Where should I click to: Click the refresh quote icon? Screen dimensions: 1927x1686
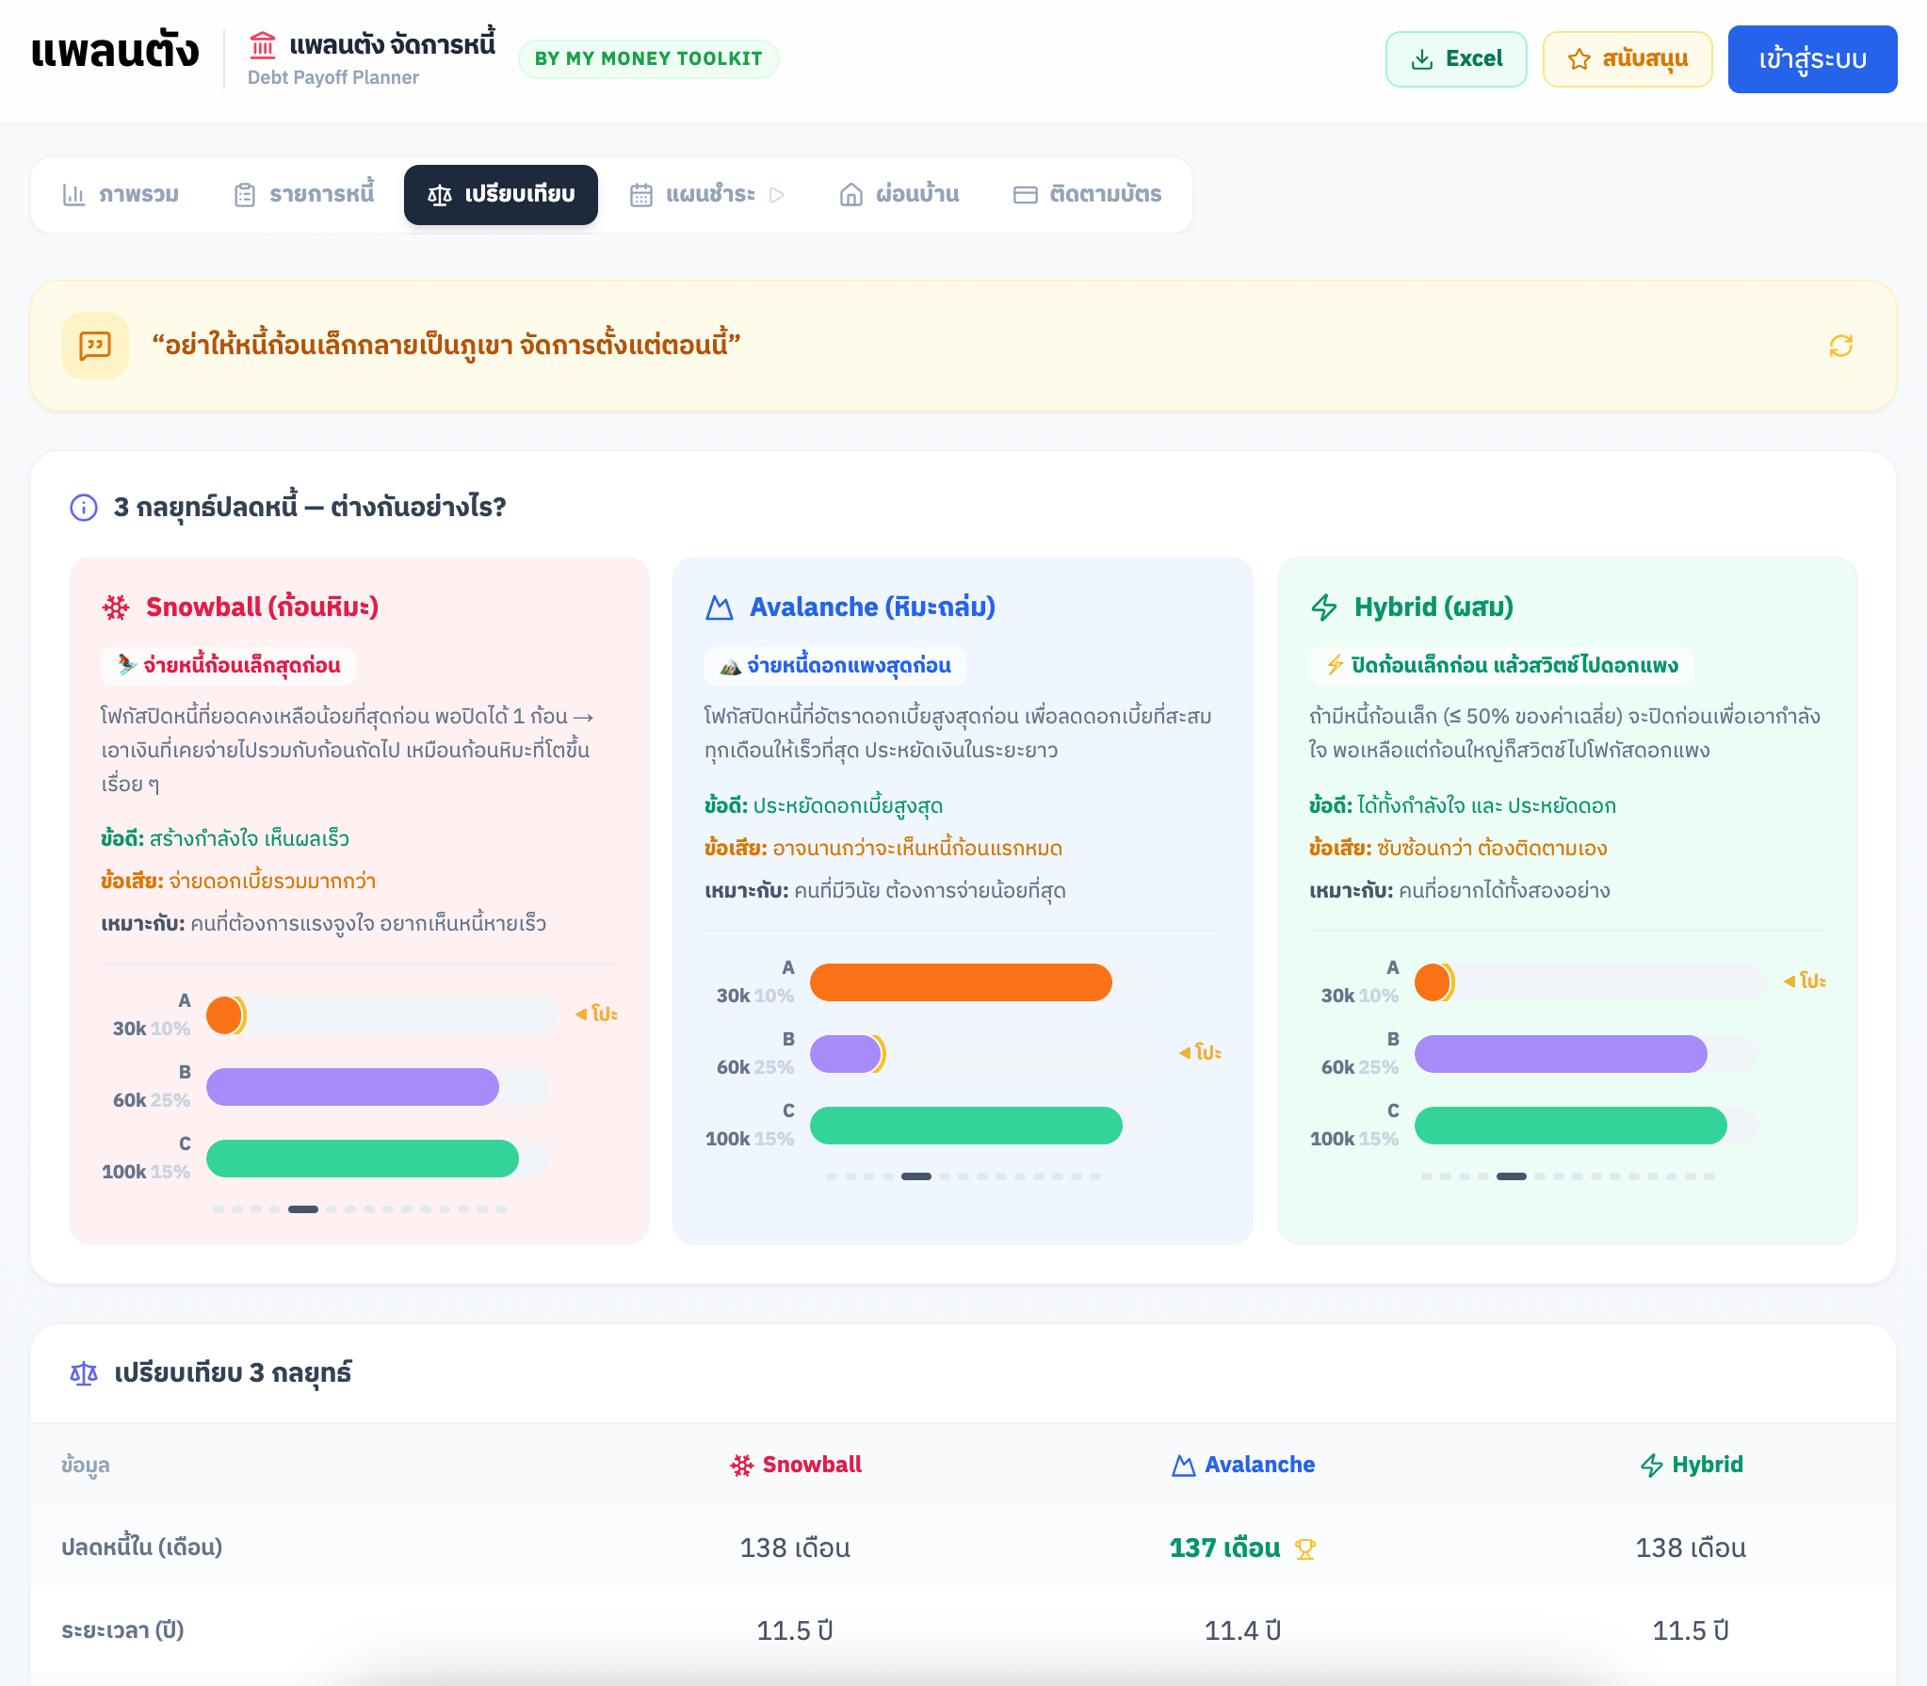[x=1840, y=346]
